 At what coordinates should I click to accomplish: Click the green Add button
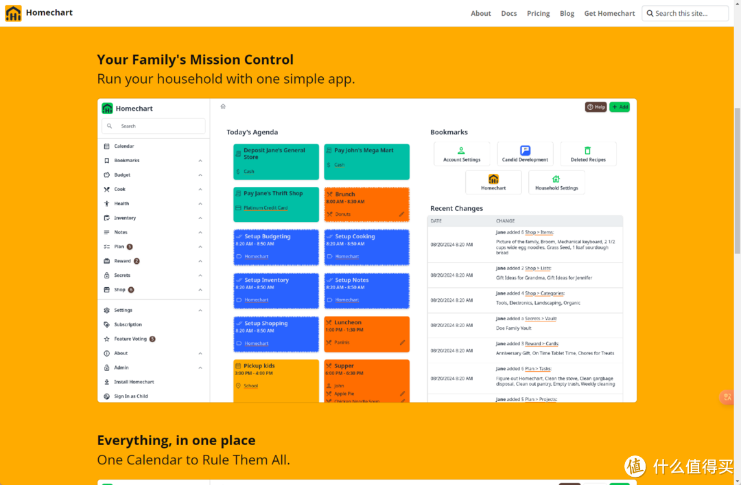point(620,107)
